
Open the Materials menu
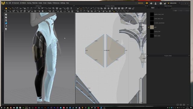pyautogui.click(x=35, y=3)
